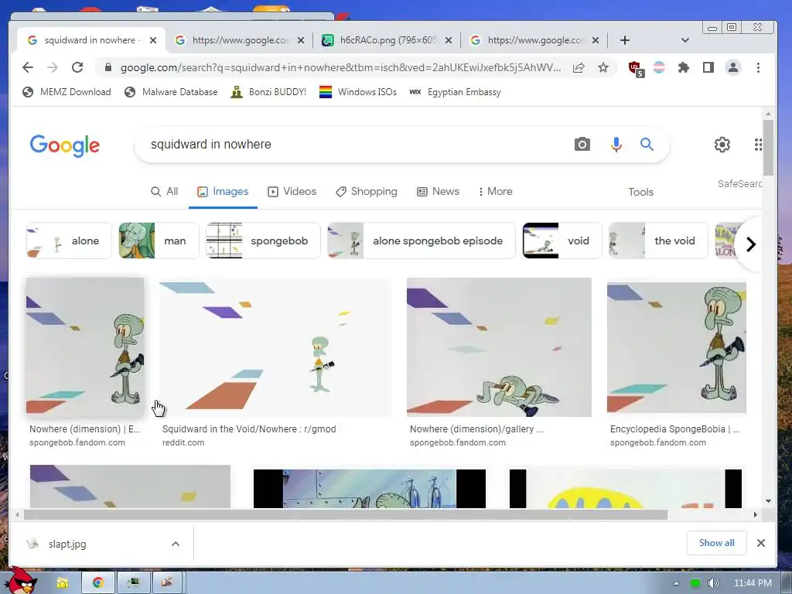
Task: Close the h6cRACo.png tab
Action: point(448,40)
